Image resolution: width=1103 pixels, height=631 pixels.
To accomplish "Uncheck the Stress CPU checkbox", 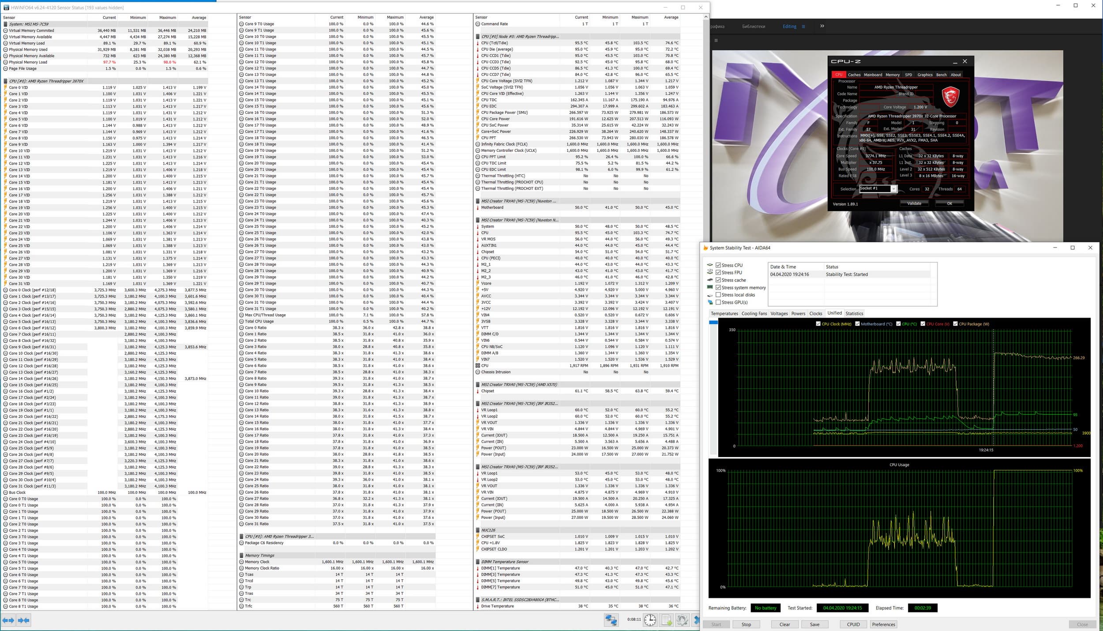I will [718, 265].
